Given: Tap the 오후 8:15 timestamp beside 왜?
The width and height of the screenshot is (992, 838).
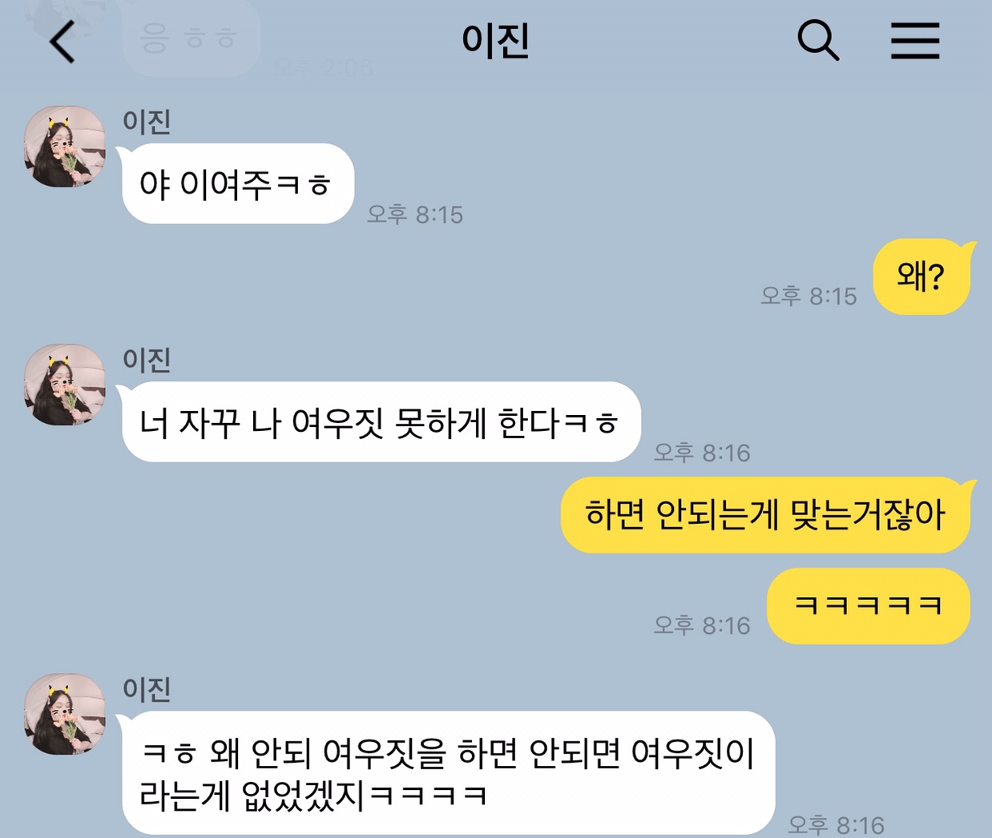Looking at the screenshot, I should click(x=809, y=296).
